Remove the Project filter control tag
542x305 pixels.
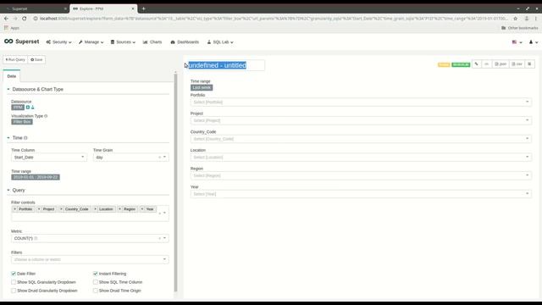[x=39, y=209]
